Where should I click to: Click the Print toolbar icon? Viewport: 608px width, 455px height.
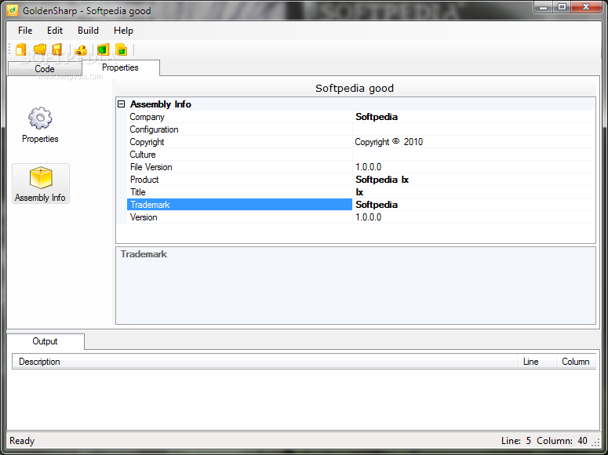[81, 50]
